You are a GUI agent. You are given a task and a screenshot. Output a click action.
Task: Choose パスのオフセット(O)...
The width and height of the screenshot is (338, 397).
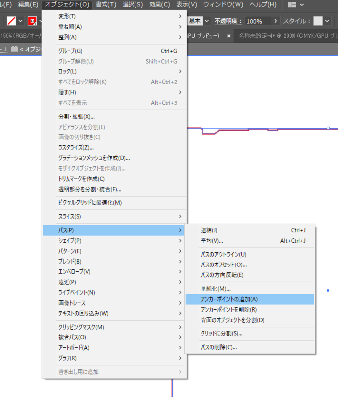tap(250, 265)
